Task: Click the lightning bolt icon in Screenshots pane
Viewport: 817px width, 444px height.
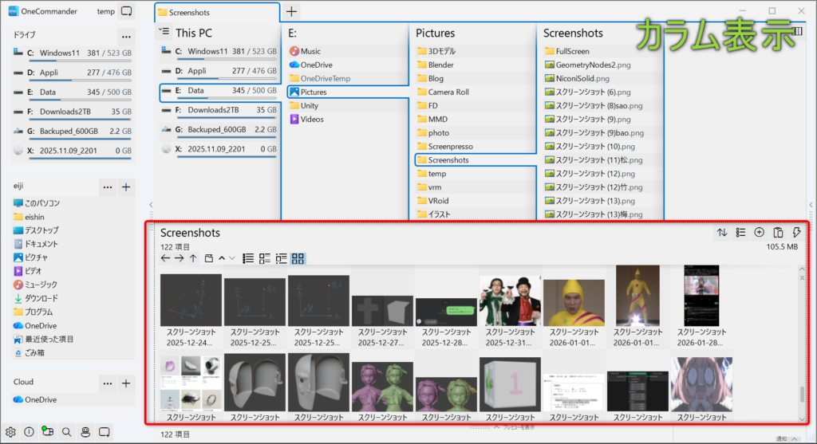Action: click(795, 233)
